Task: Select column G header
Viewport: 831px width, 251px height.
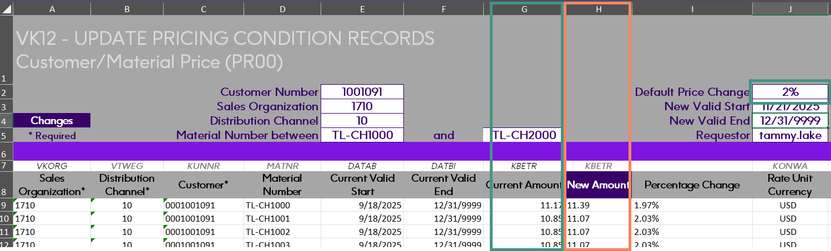Action: tap(526, 9)
